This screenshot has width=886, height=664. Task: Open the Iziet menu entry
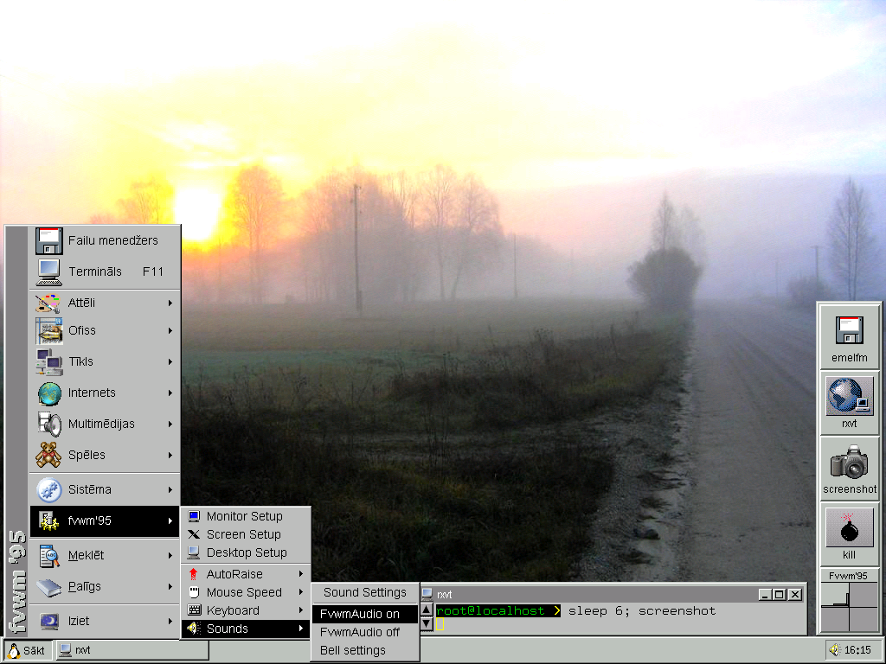point(105,621)
